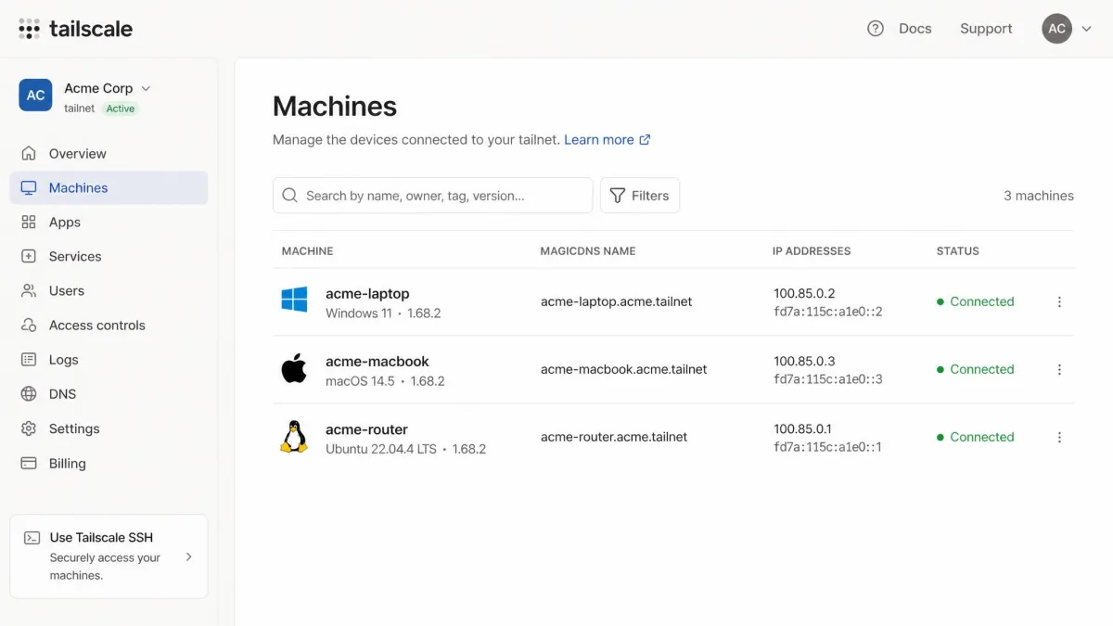This screenshot has width=1113, height=626.
Task: Click the Status column header
Action: (957, 251)
